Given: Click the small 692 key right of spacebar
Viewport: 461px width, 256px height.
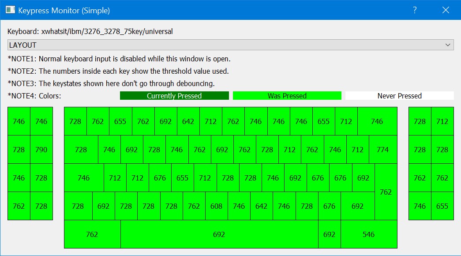Looking at the screenshot, I should (330, 234).
